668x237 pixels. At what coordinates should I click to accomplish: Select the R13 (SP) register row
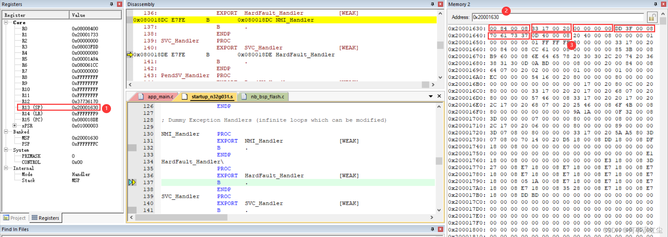tap(59, 108)
